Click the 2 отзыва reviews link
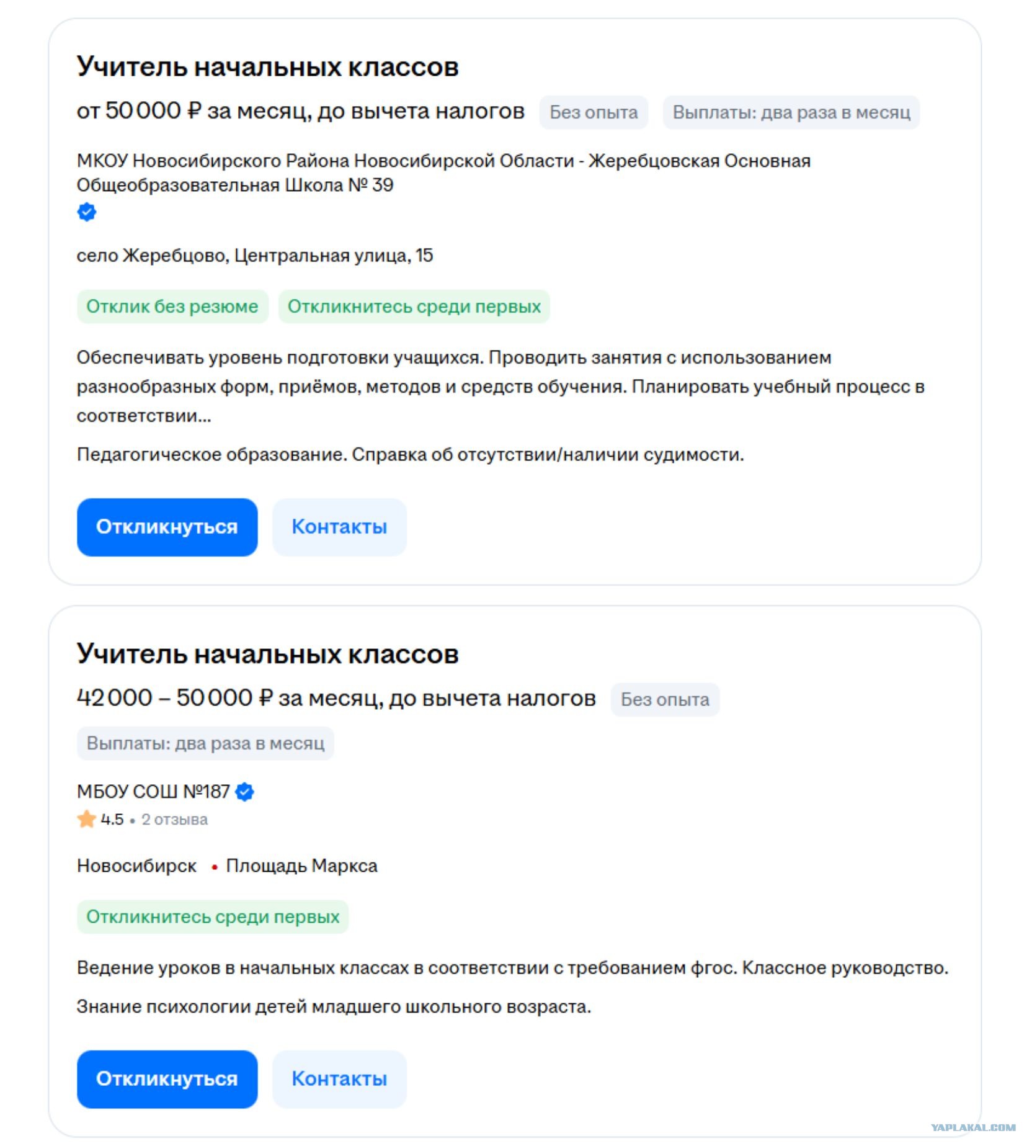1032x1146 pixels. point(174,820)
